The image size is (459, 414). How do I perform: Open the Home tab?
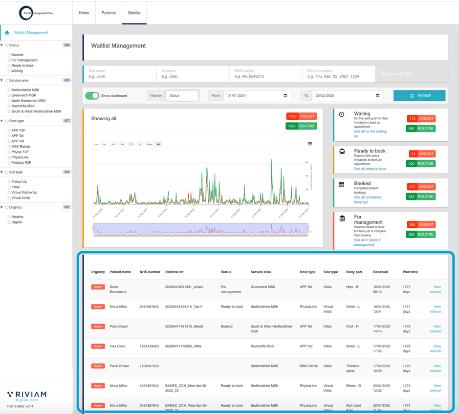(84, 13)
